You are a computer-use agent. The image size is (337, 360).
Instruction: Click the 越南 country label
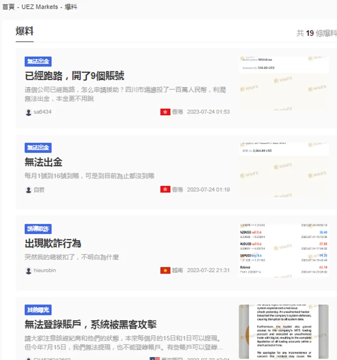coord(177,270)
